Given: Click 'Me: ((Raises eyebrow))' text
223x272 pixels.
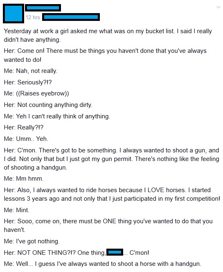Looking at the screenshot, I should point(36,93).
